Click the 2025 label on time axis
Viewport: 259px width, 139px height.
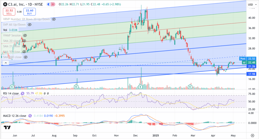(x=156, y=135)
